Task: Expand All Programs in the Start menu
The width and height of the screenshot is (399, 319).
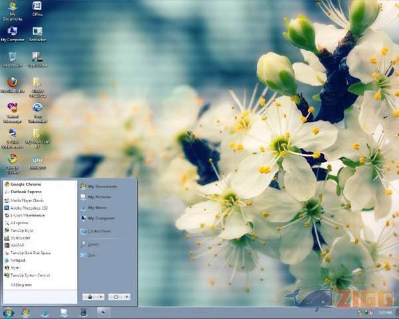Action: 21,285
